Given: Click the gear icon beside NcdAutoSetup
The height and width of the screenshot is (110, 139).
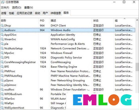Looking at the screenshot, I should click(x=2, y=48).
